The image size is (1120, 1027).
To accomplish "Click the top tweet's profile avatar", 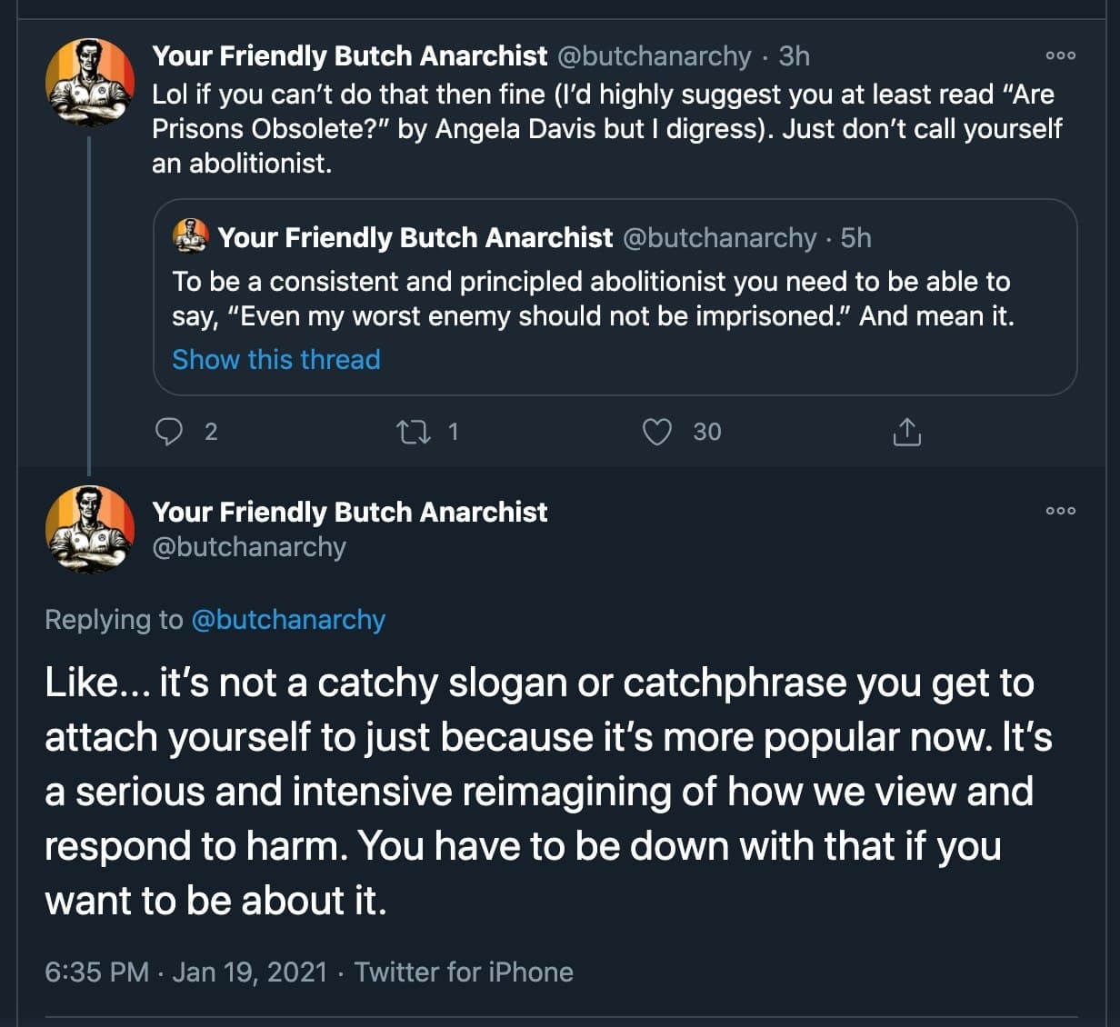I will [90, 83].
